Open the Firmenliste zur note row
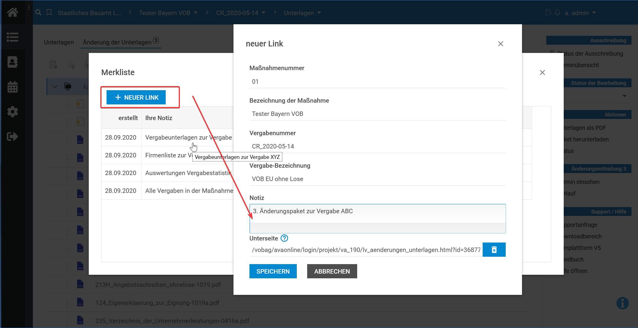This screenshot has height=328, width=638. click(x=169, y=155)
